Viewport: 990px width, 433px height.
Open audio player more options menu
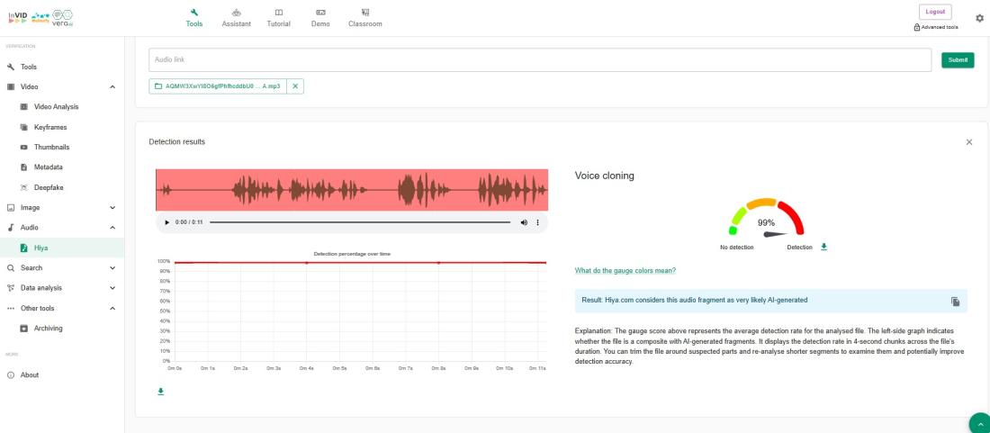coord(537,222)
